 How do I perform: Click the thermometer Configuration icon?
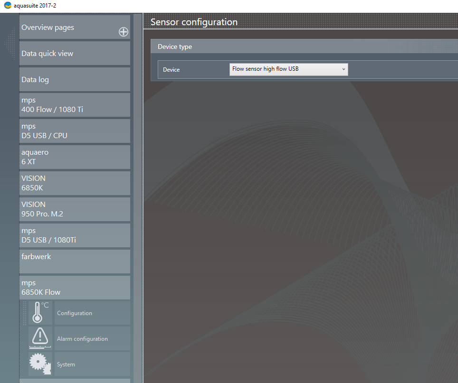click(x=40, y=313)
